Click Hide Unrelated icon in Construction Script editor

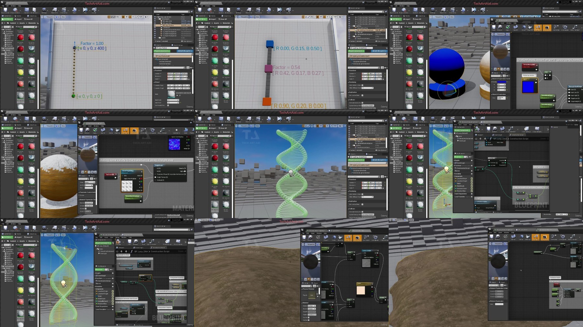511,129
